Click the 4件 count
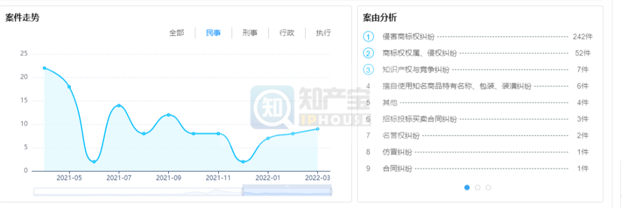This screenshot has height=208, width=622. [583, 102]
